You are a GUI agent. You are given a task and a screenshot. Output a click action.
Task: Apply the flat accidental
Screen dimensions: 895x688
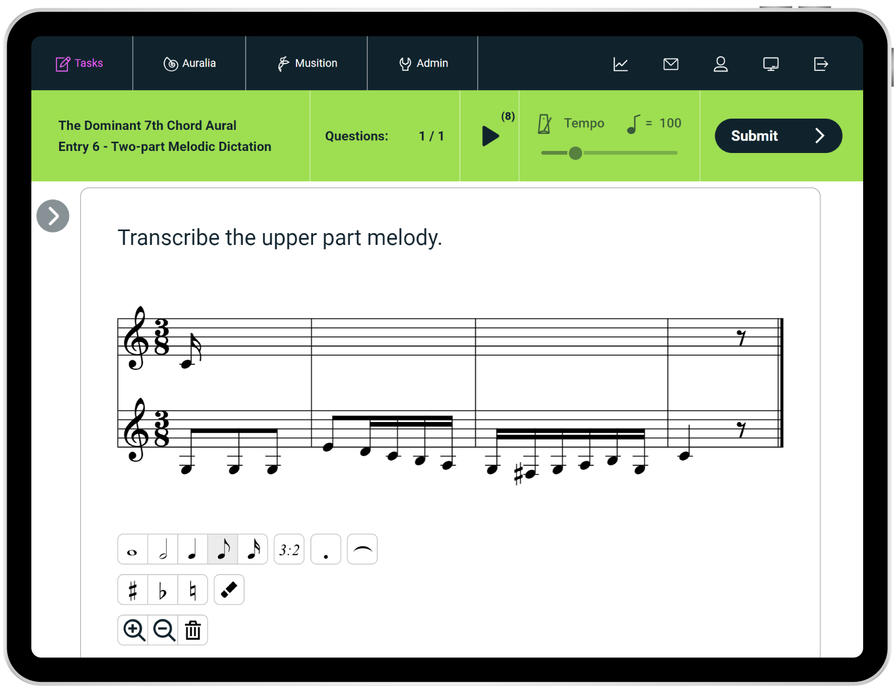[163, 590]
